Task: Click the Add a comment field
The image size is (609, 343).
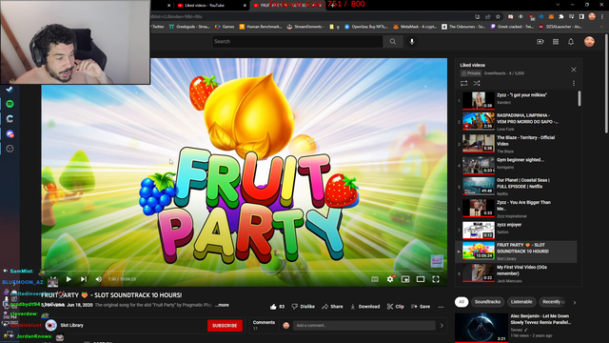Action: click(x=363, y=326)
